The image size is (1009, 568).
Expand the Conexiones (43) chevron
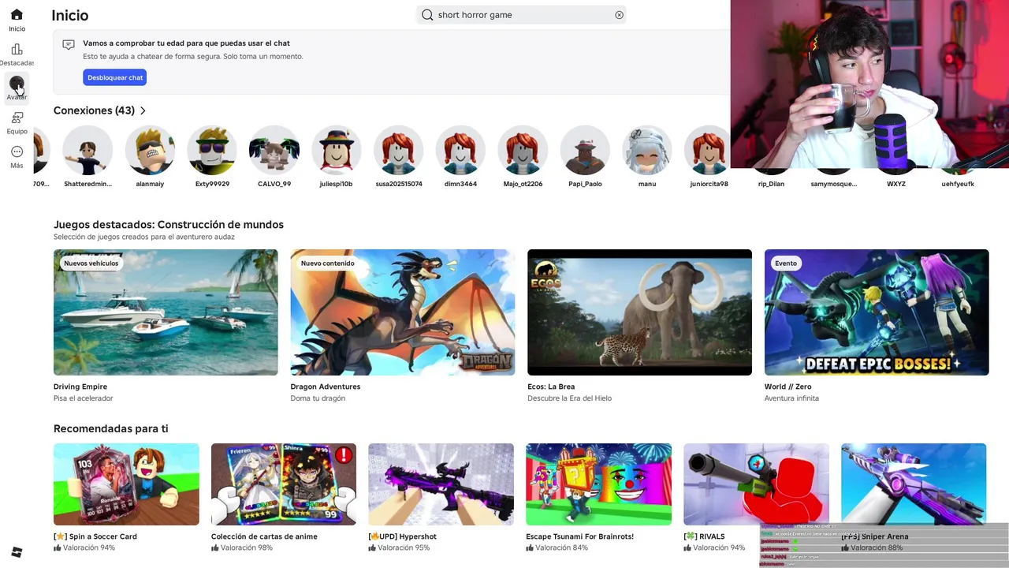point(143,110)
